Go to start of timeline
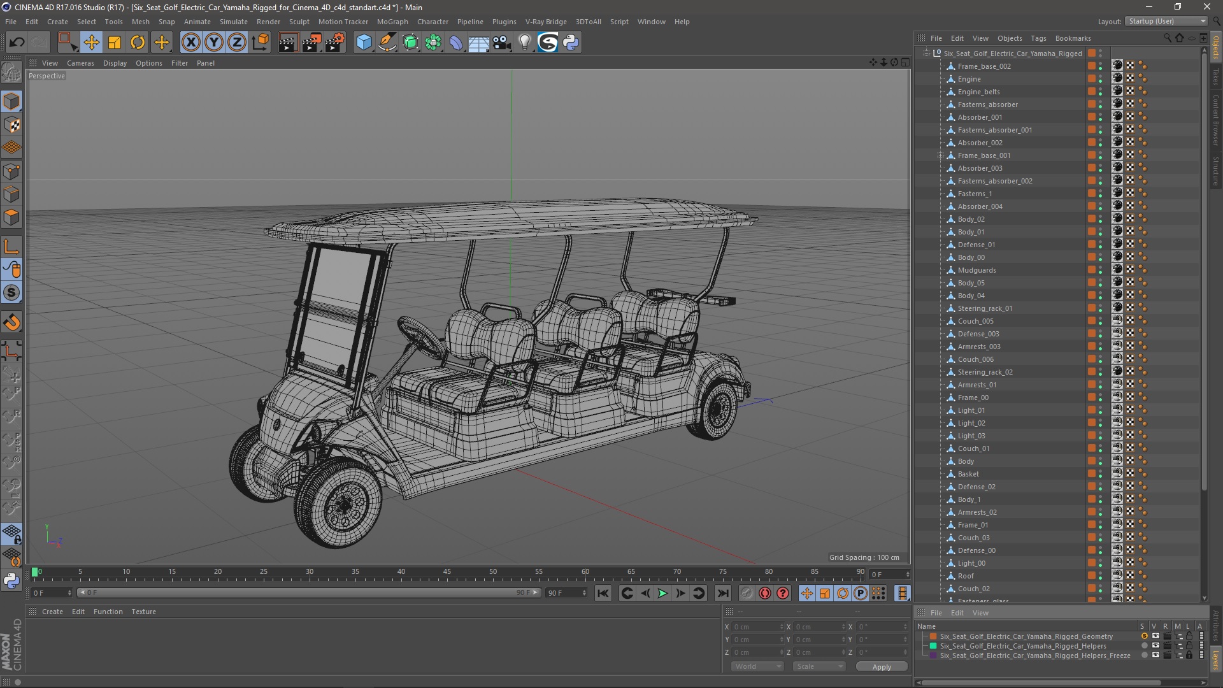This screenshot has width=1223, height=688. (x=603, y=594)
